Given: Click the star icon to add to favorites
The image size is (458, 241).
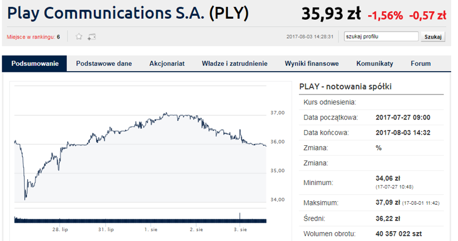Looking at the screenshot, I should [x=79, y=37].
